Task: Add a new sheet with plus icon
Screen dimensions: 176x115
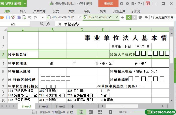Action: (x=73, y=106)
